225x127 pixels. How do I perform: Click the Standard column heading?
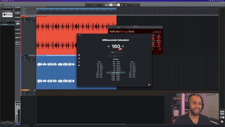pyautogui.click(x=116, y=59)
